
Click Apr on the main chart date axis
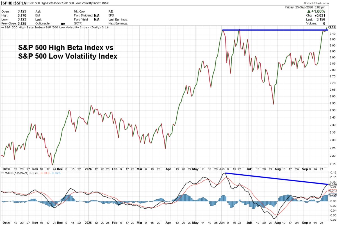pyautogui.click(x=168, y=169)
